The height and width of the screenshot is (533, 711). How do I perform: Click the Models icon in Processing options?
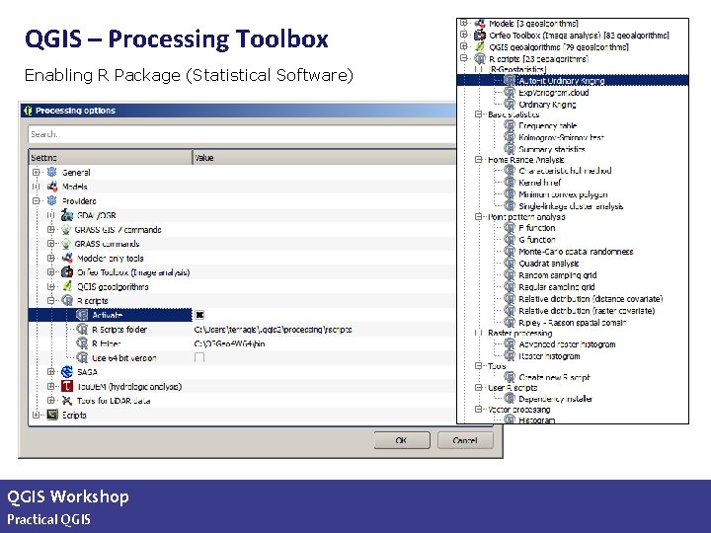(52, 187)
